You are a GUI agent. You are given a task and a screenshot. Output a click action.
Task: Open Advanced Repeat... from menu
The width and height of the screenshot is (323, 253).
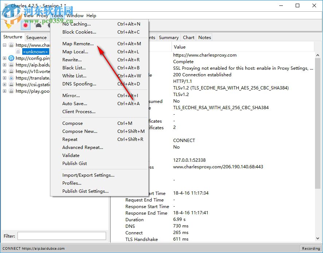coord(99,147)
